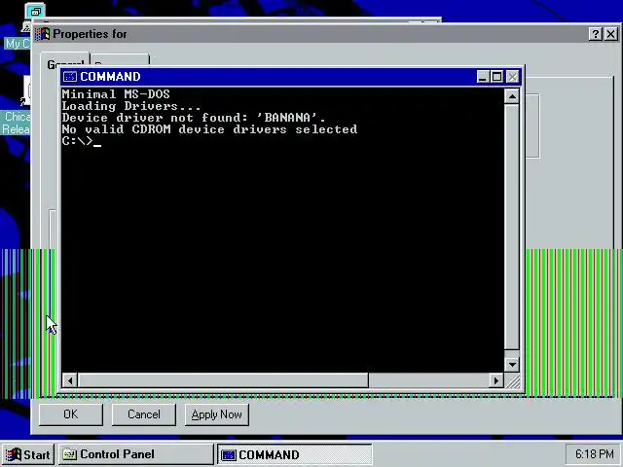Click the 'Loading Drivers...' text line

[x=131, y=106]
